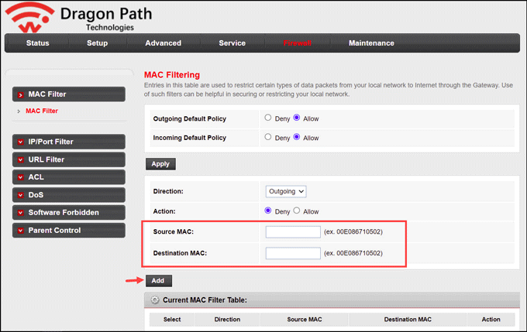Expand the Software Forbidden sidebar section
The width and height of the screenshot is (527, 332).
(69, 213)
